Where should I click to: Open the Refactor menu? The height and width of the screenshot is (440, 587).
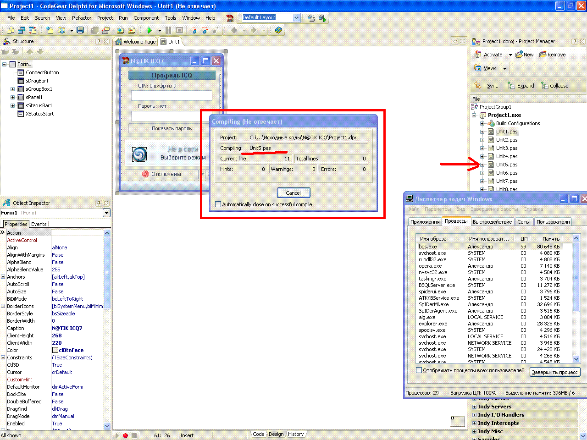pos(82,18)
